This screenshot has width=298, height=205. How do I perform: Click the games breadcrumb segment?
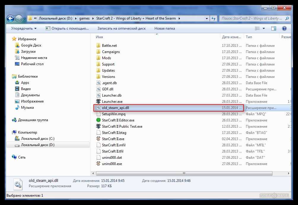pos(85,18)
